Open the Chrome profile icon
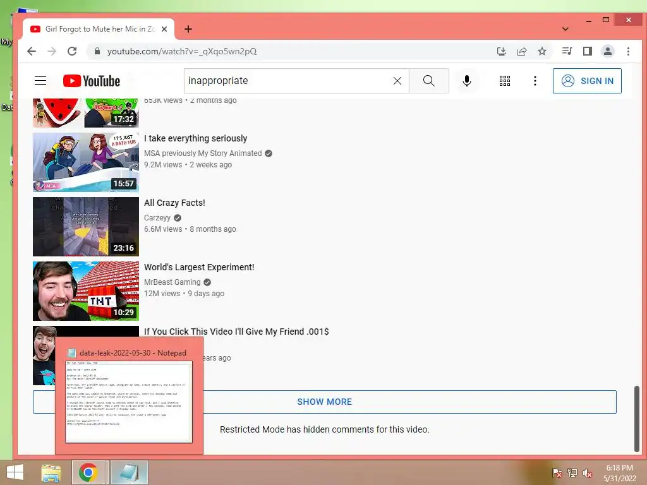The width and height of the screenshot is (647, 485). [608, 51]
